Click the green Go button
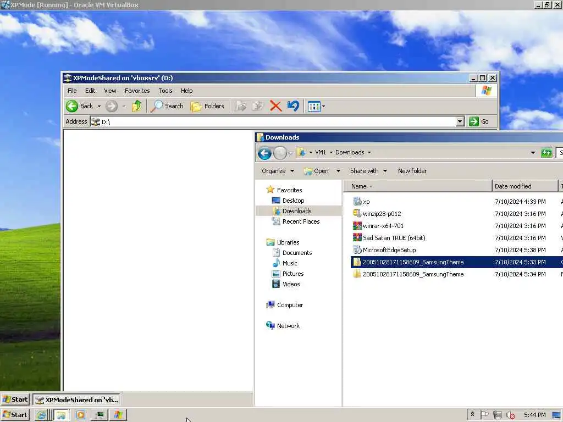This screenshot has height=422, width=563. (479, 121)
